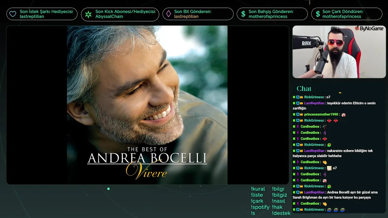Click the heart icon beside Son İstek Şarkı Hediyecisi
Viewport: 388px width, 218px height.
click(x=13, y=14)
